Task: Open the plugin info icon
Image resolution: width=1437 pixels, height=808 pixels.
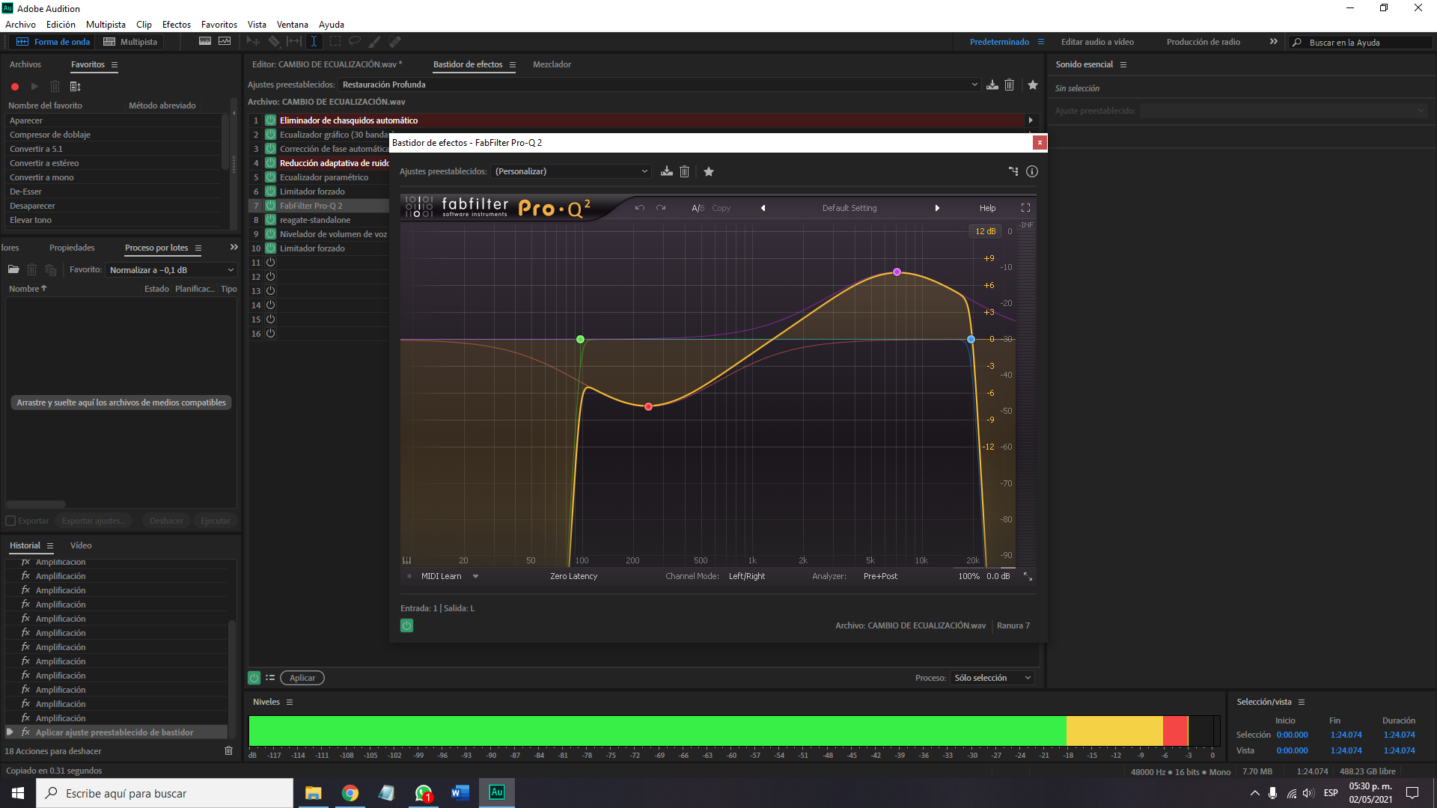Action: pos(1032,172)
